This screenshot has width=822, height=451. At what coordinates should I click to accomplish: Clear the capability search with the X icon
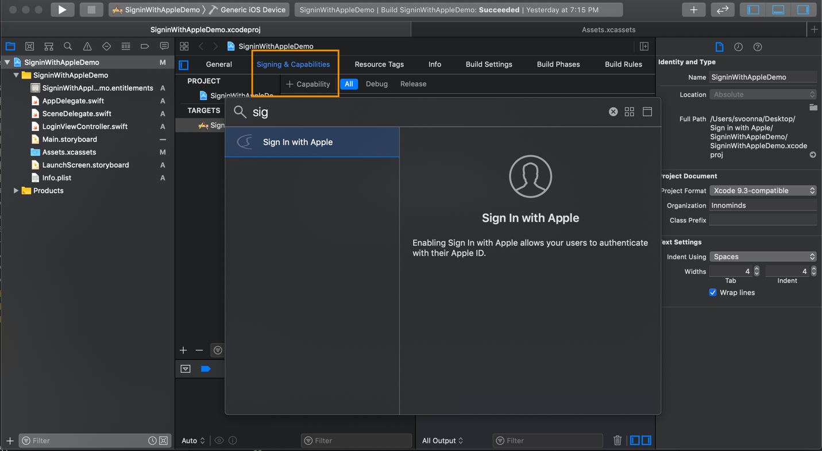click(x=613, y=111)
